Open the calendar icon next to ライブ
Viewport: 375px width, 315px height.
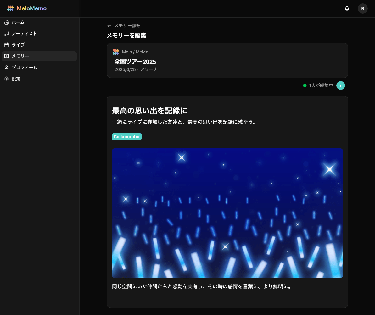(x=6, y=45)
